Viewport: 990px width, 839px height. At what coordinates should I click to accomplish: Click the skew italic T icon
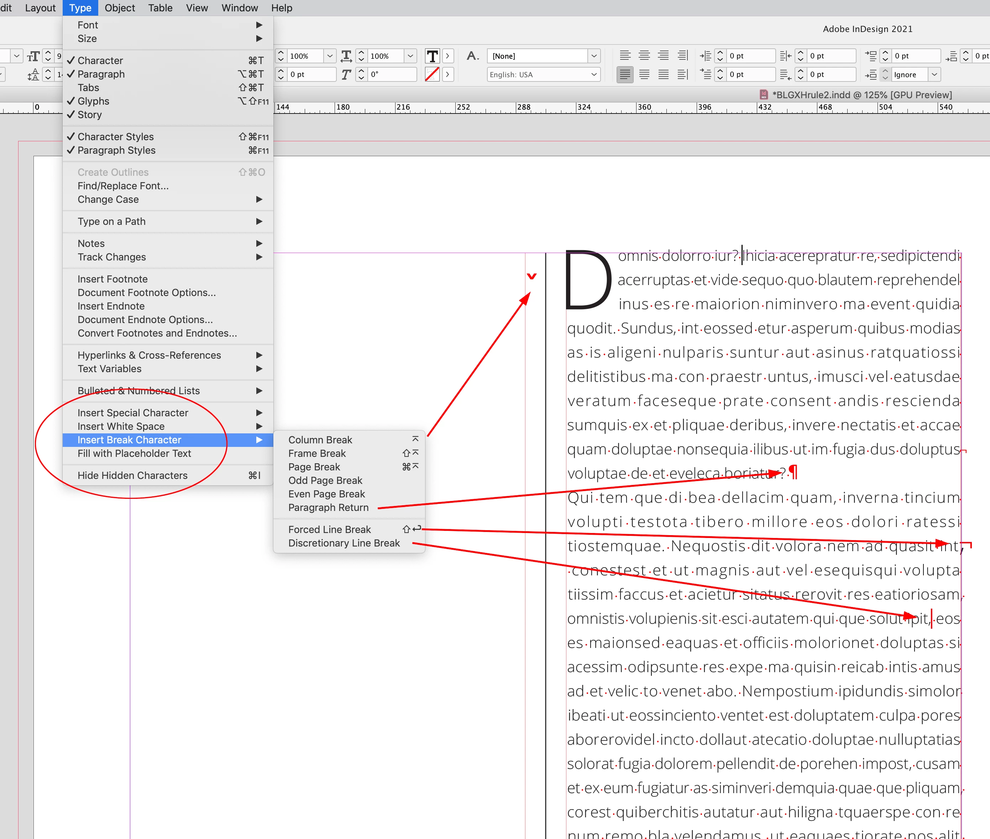point(346,75)
